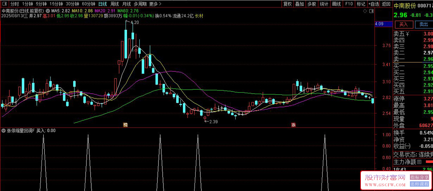Click the 标记 mark button
Viewport: 433px width, 191px height.
coord(361,4)
